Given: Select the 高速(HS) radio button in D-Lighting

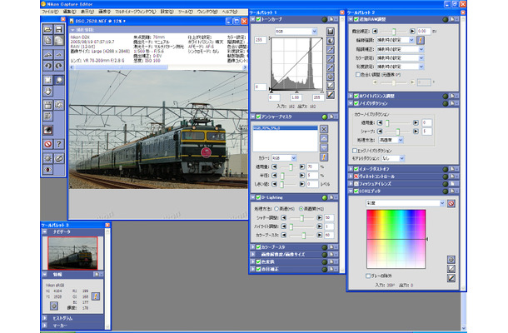Looking at the screenshot, I should tap(276, 209).
